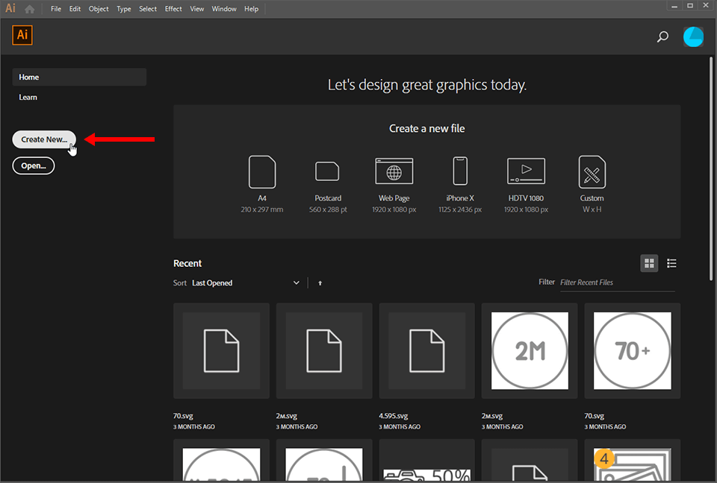Screen dimensions: 717x483
Task: Switch to grid view of recent files
Action: click(649, 263)
